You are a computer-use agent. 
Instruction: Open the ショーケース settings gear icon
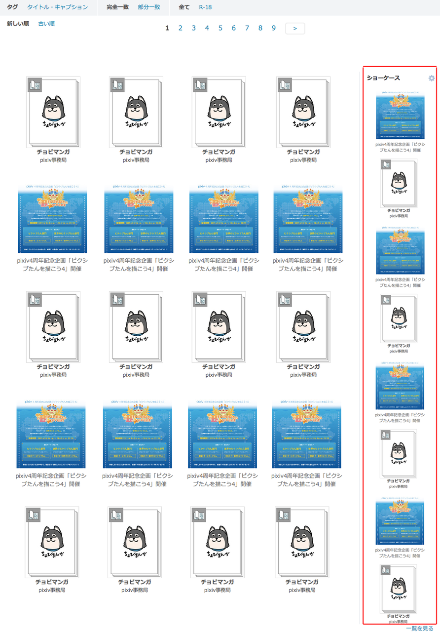click(432, 78)
